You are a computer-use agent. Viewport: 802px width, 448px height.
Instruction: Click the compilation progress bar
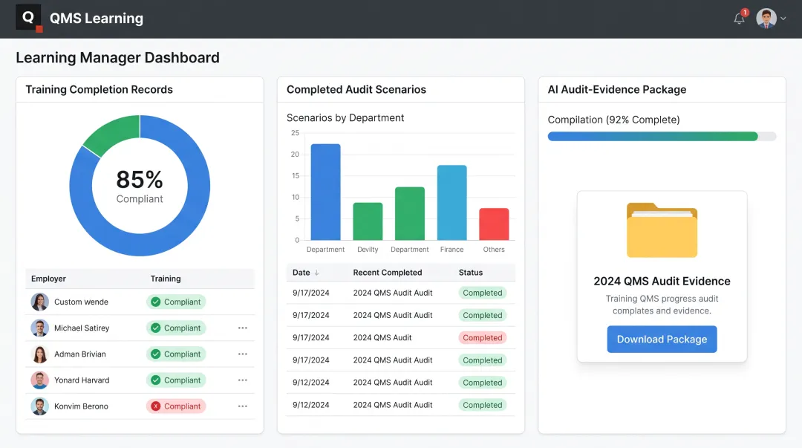click(x=662, y=137)
